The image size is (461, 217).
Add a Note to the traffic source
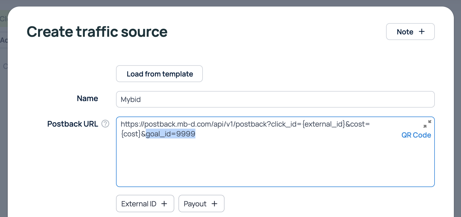click(x=410, y=32)
